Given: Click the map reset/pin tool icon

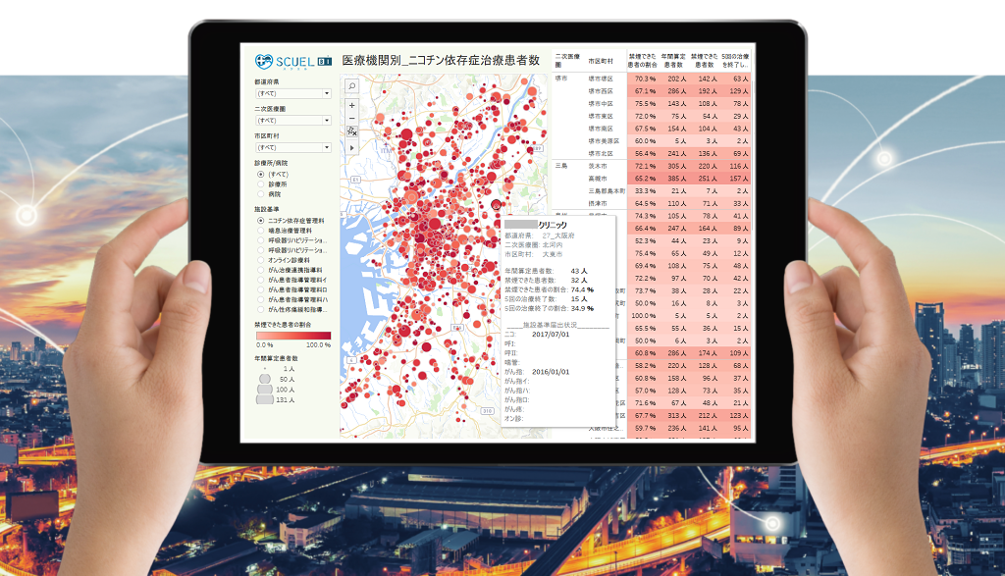Looking at the screenshot, I should pos(351,131).
